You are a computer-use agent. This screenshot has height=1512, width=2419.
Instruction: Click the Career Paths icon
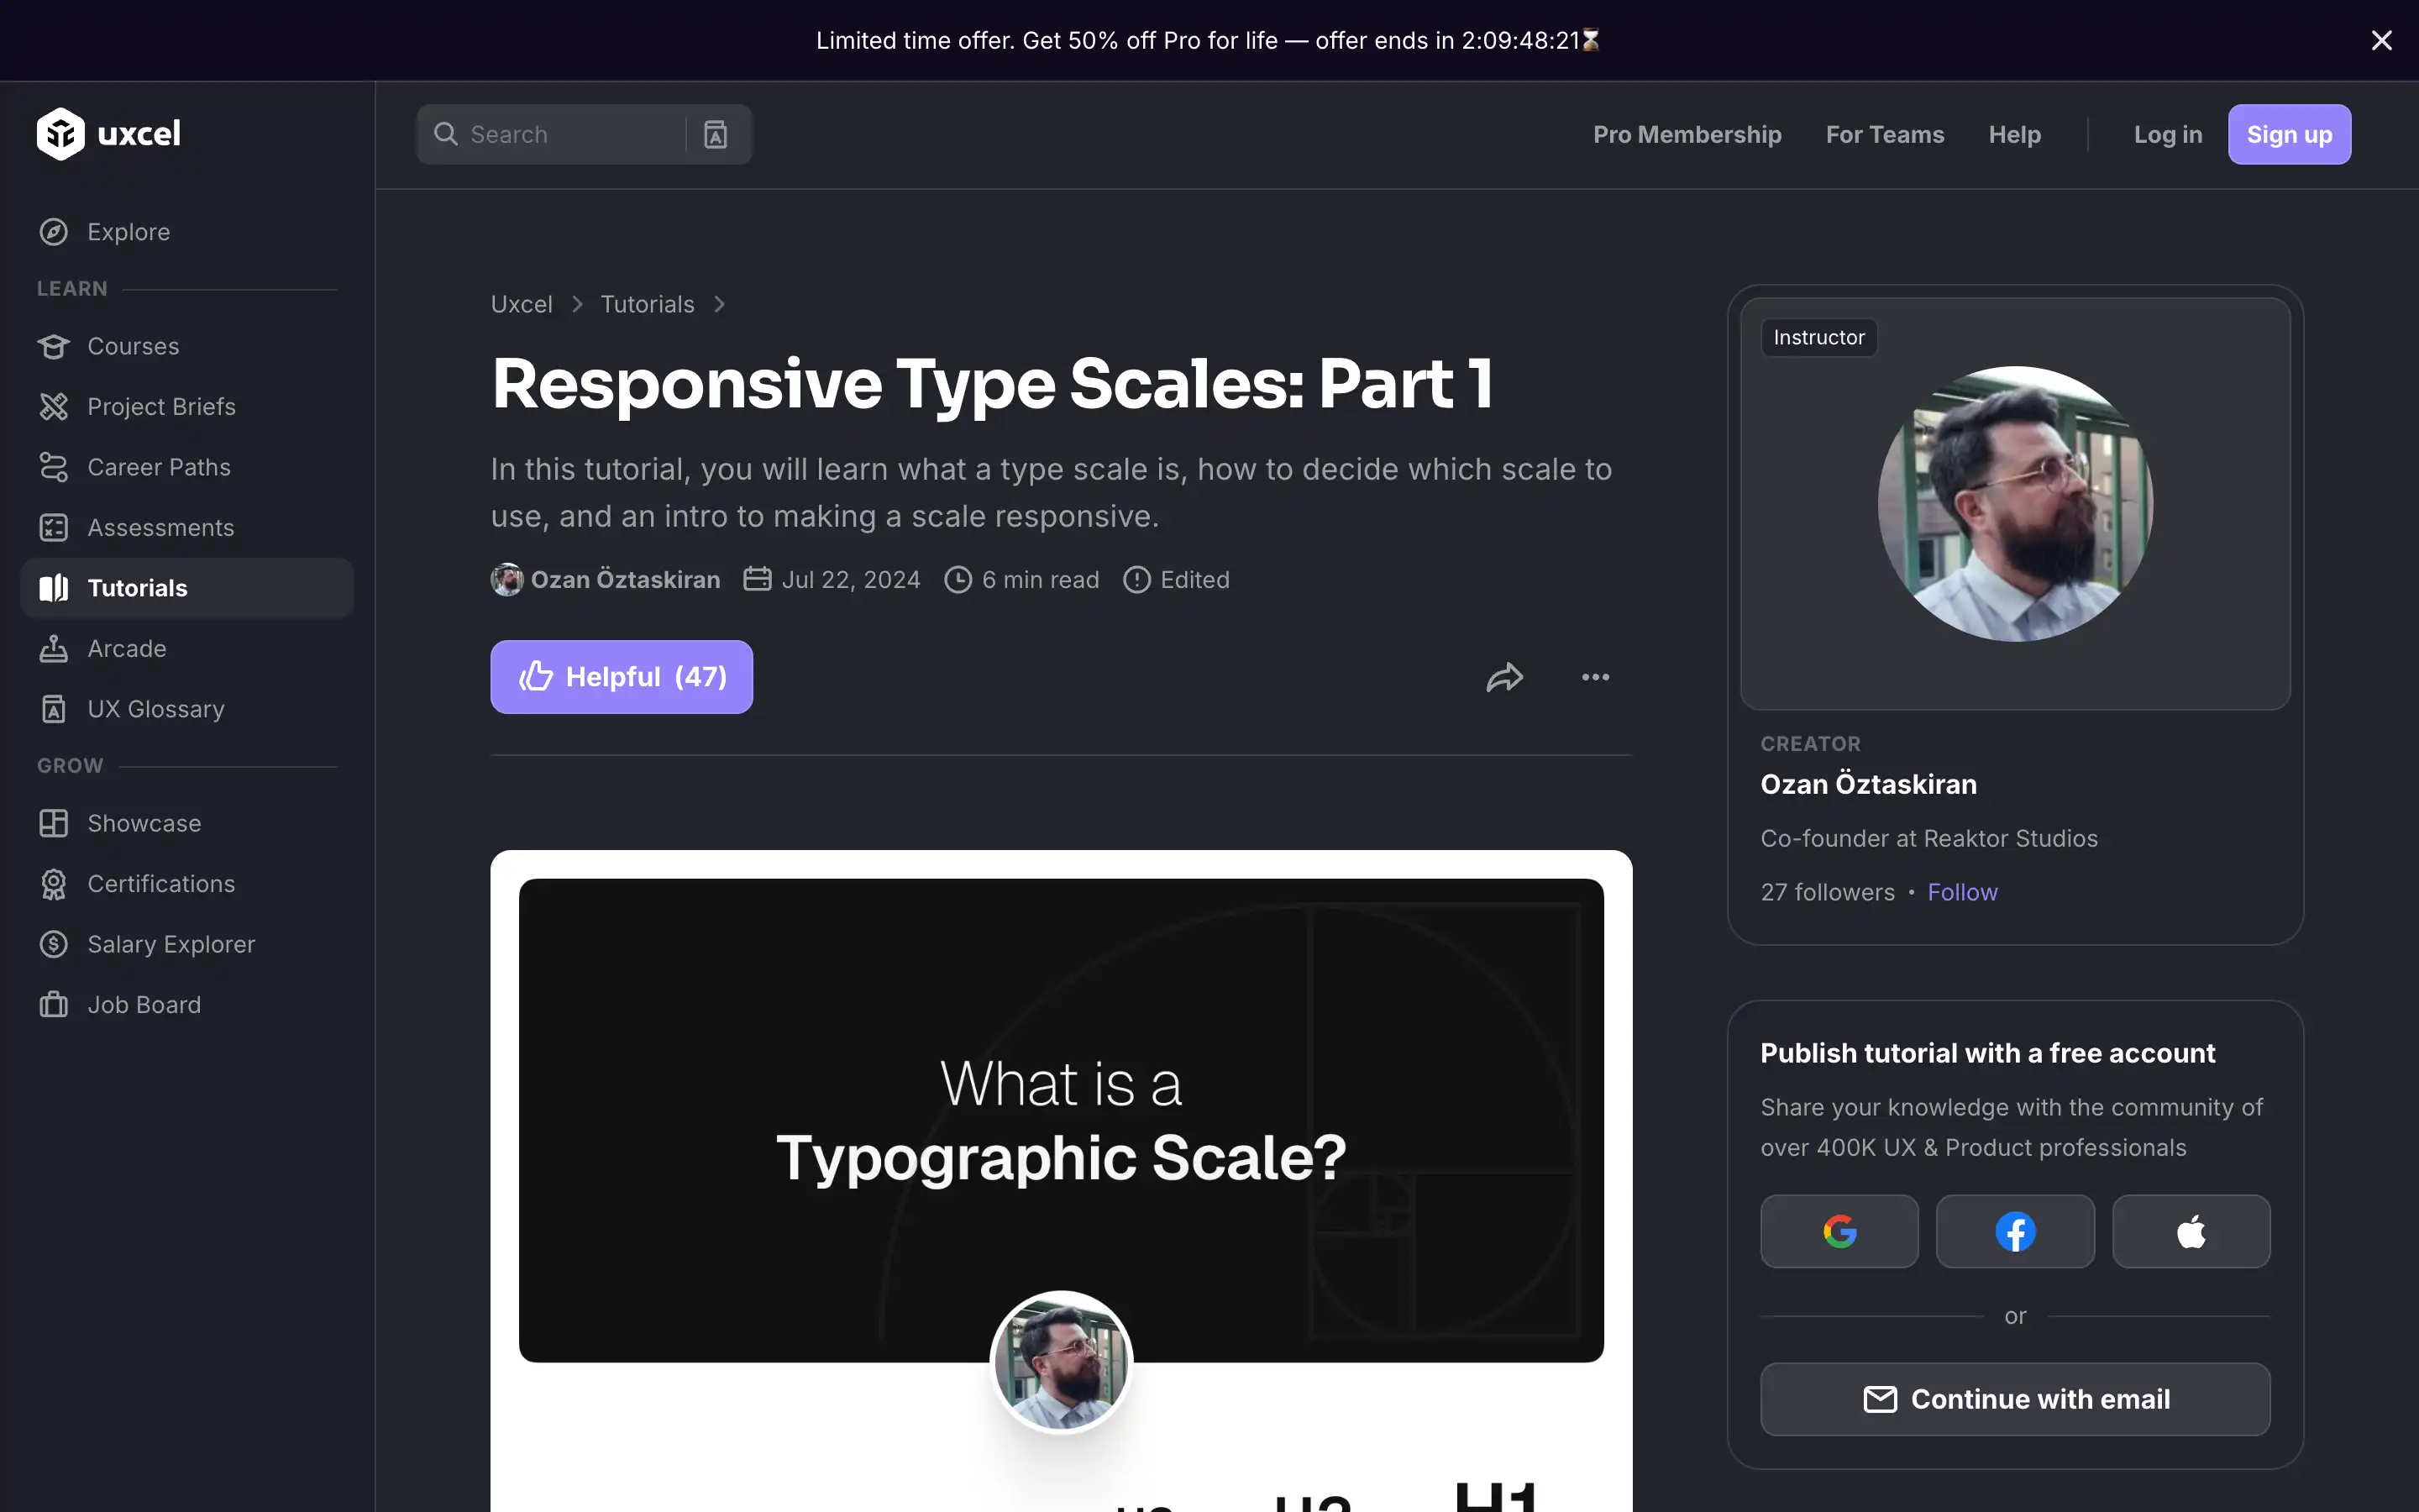(54, 467)
